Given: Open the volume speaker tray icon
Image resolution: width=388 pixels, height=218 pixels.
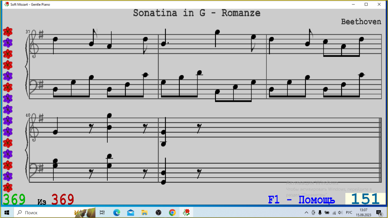Looking at the screenshot, I should pos(340,213).
